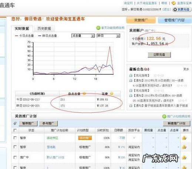Click the 暂停推广 button
The width and height of the screenshot is (192, 169).
[x=28, y=123]
